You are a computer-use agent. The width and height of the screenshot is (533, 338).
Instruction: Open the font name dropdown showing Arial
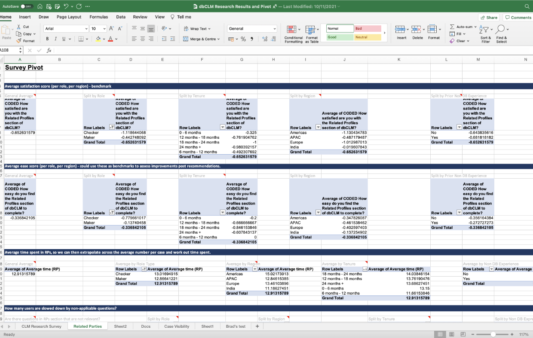click(86, 29)
